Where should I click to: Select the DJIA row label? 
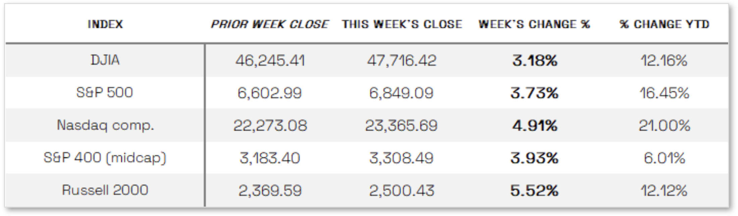[105, 60]
